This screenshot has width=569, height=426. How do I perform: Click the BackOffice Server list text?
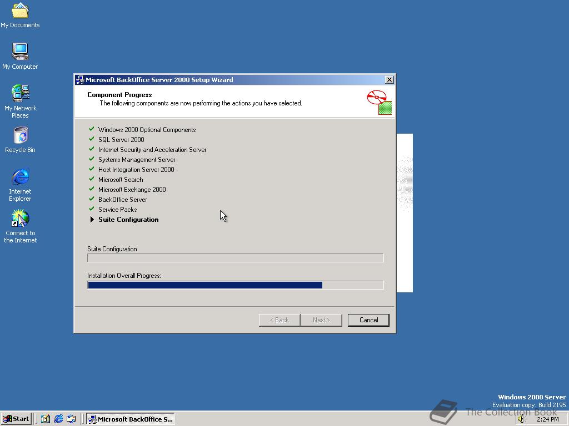pos(123,200)
